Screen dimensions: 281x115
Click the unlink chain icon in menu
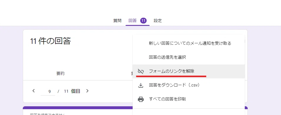click(x=141, y=71)
